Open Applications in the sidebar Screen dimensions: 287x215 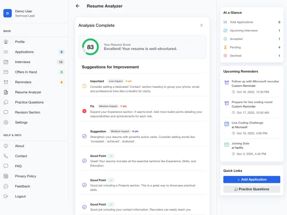(x=34, y=52)
